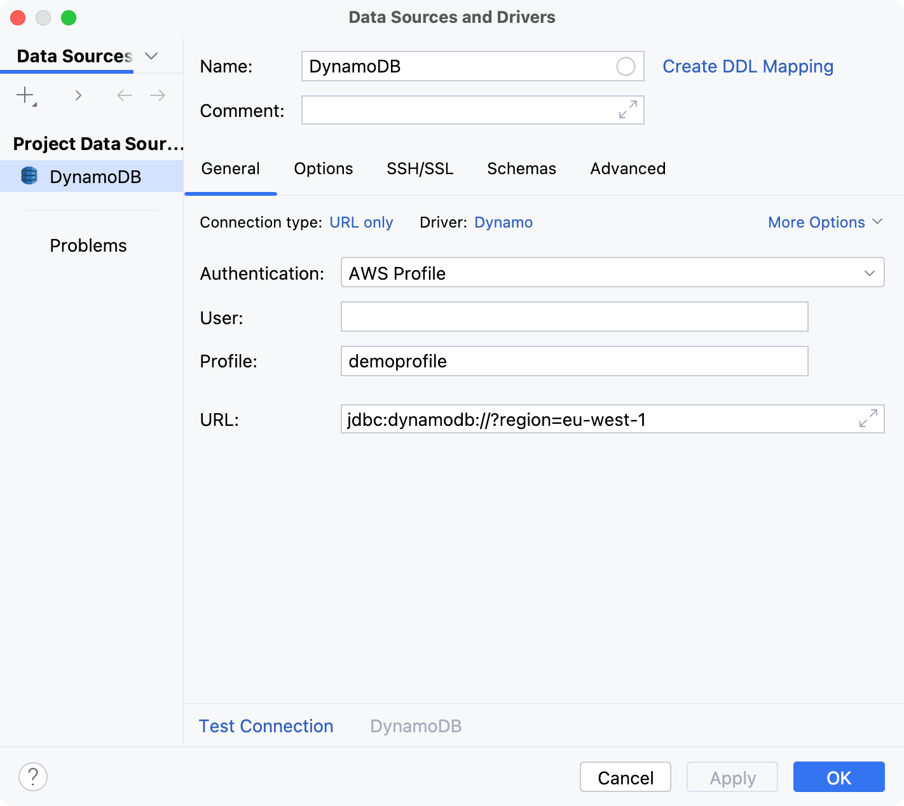The height and width of the screenshot is (806, 904).
Task: Click the forward navigation arrow icon
Action: (157, 95)
